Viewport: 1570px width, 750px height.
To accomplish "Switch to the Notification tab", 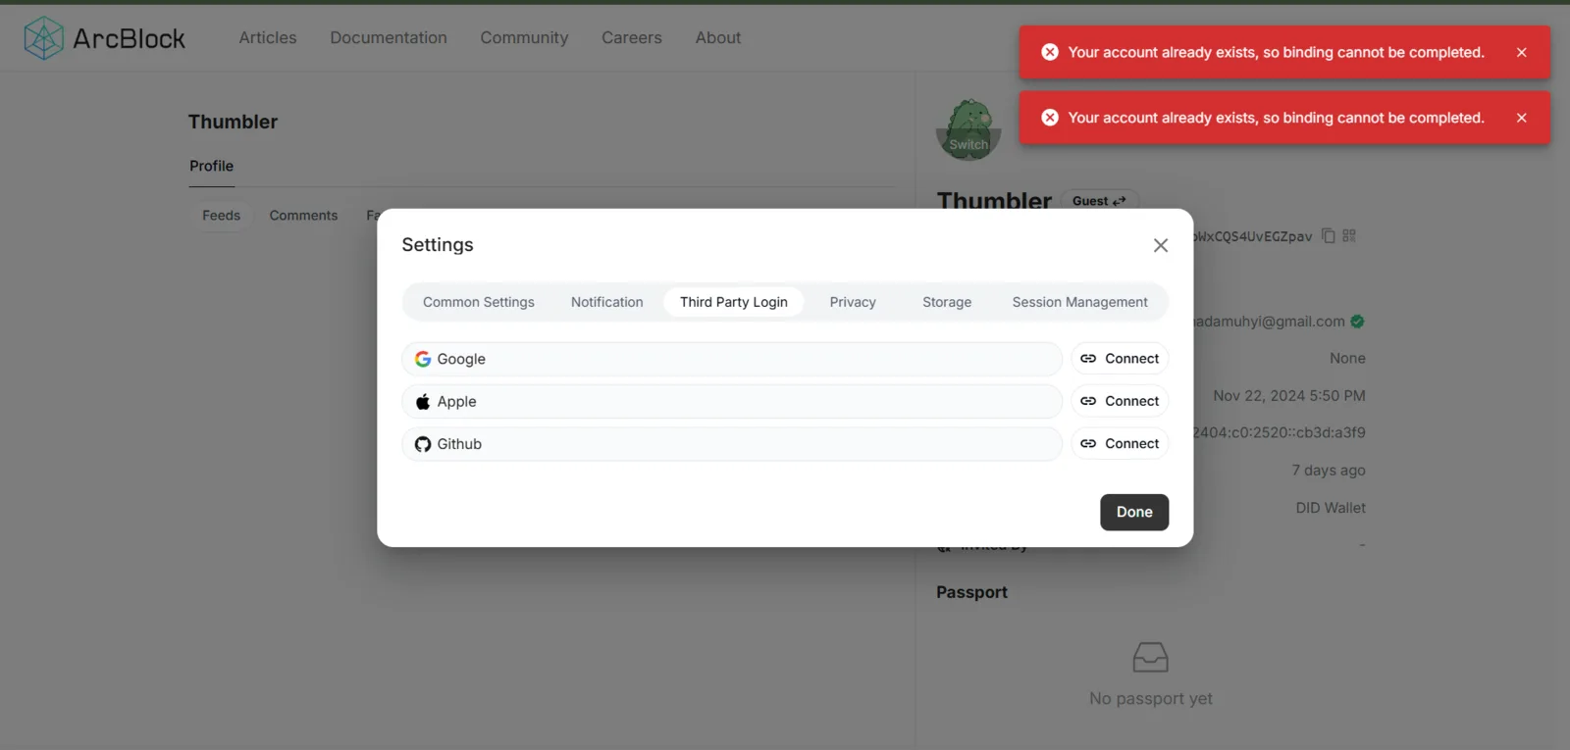I will click(x=607, y=302).
